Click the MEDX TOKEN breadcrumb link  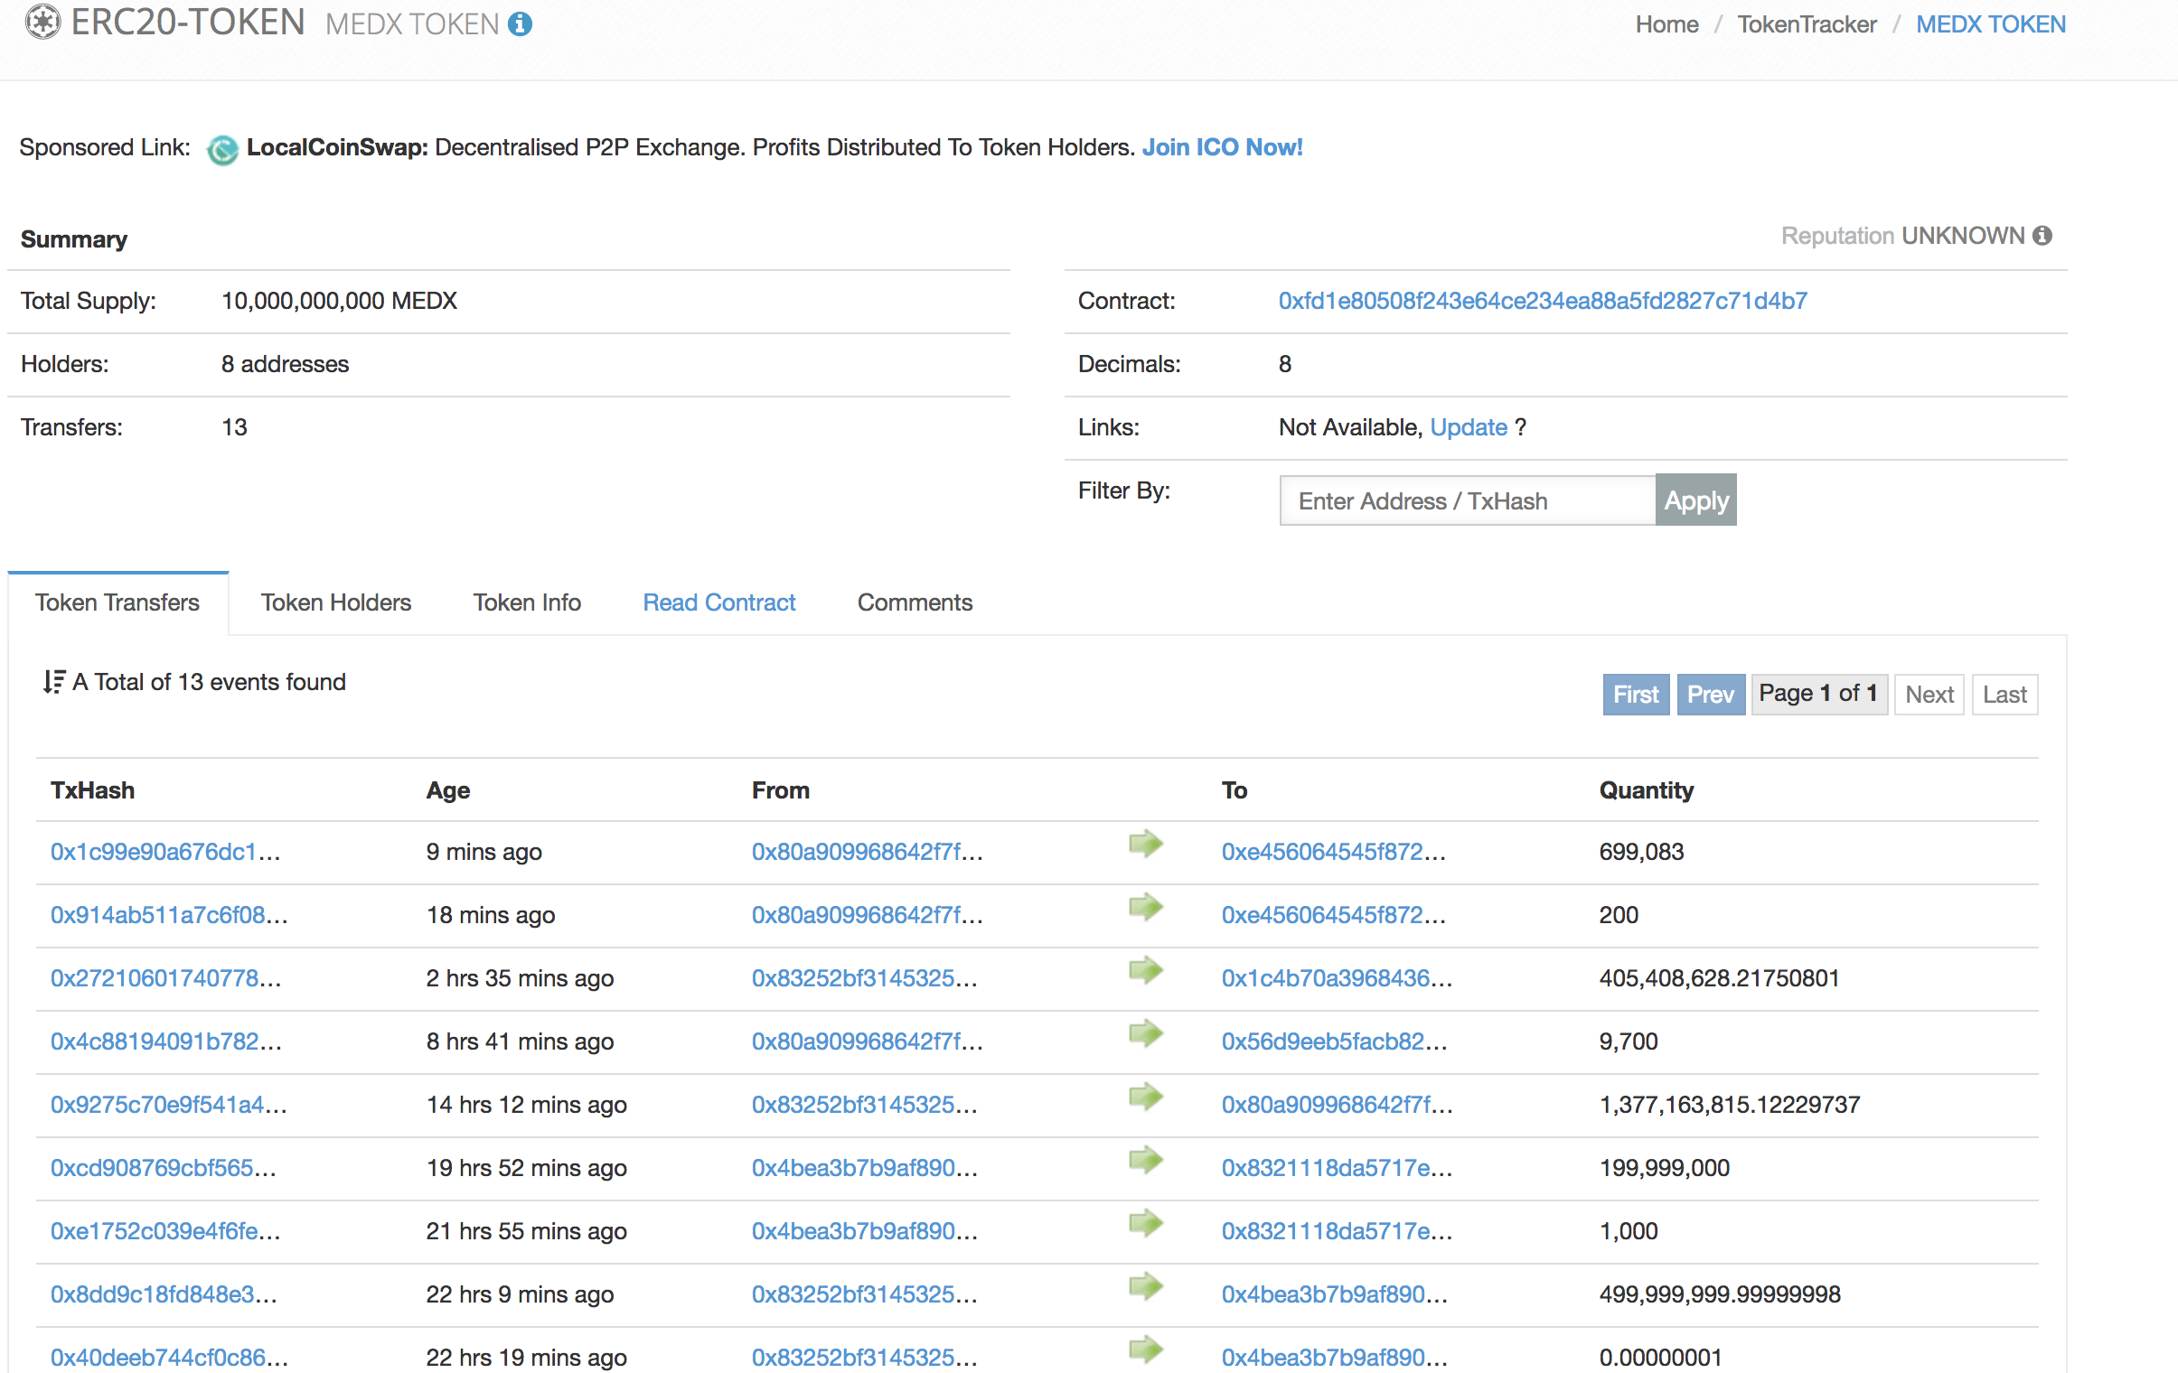click(1991, 24)
